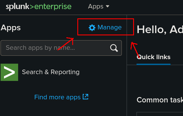Screen dimensions: 183x116
Task: Click the Splunk enterprise logo
Action: coord(39,7)
